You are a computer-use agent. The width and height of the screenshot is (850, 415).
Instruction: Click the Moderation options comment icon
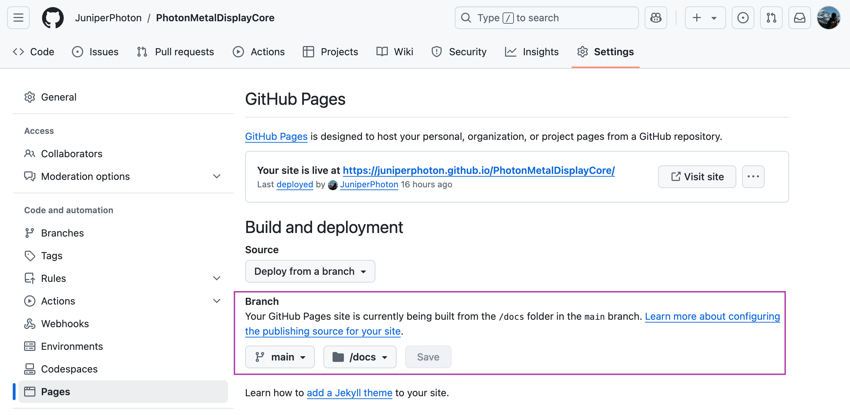(x=30, y=176)
